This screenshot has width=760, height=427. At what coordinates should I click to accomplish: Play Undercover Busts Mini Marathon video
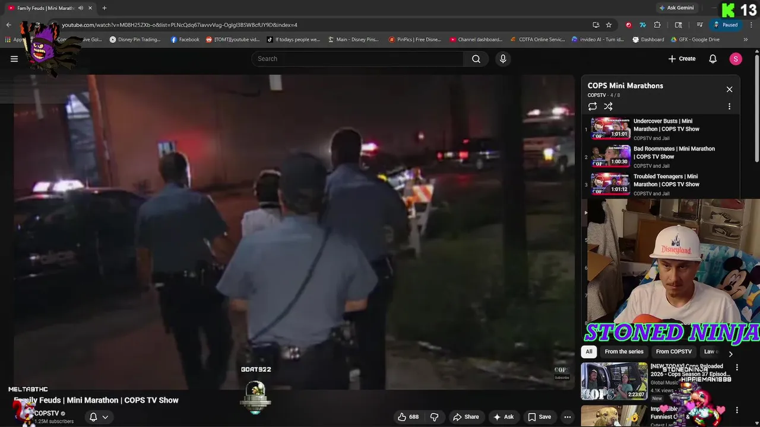(660, 129)
